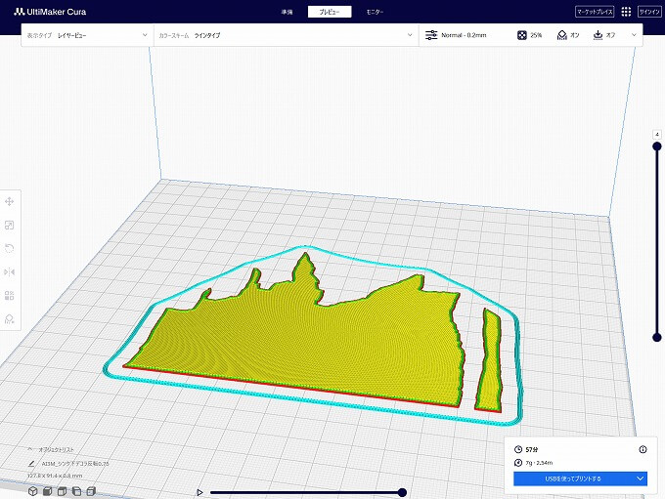Screen dimensions: 665x499
Task: Expand the print settings panel chevron
Action: [x=635, y=35]
